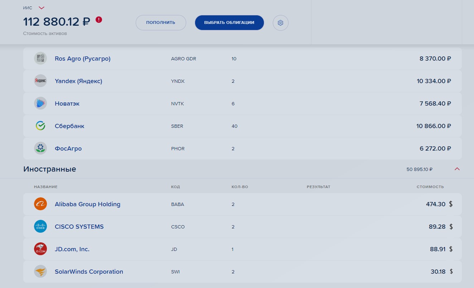Click the Пополнить button
474x288 pixels.
[x=161, y=22]
